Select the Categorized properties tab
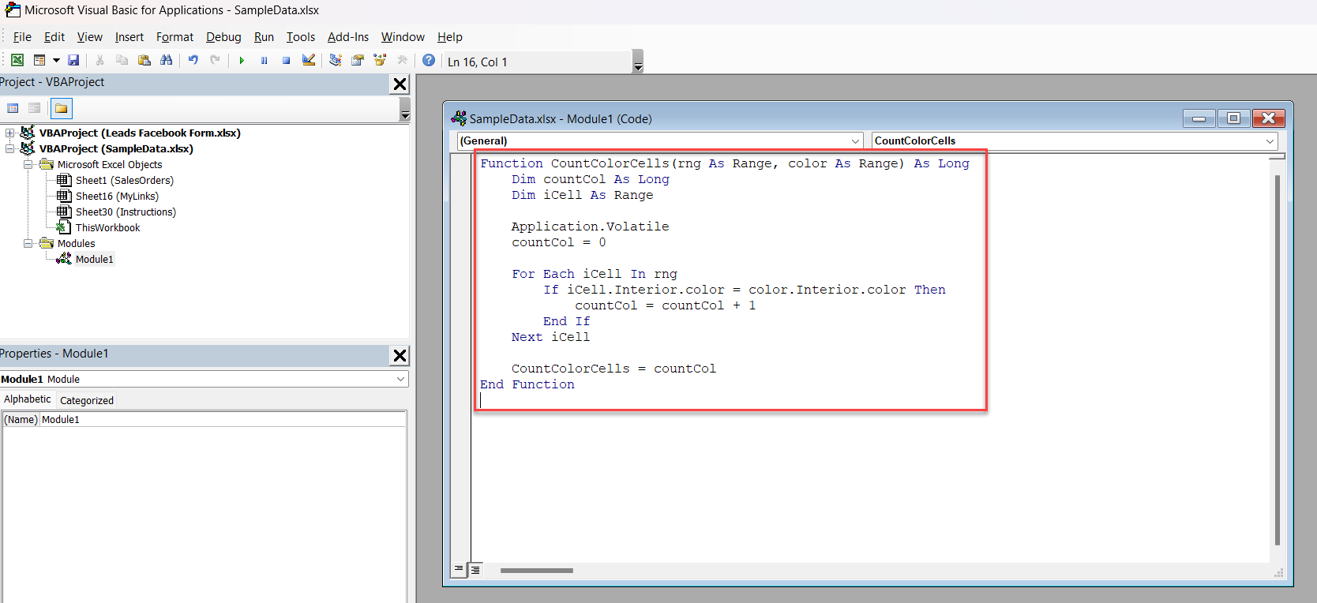Screen dimensions: 1317x603 [87, 400]
